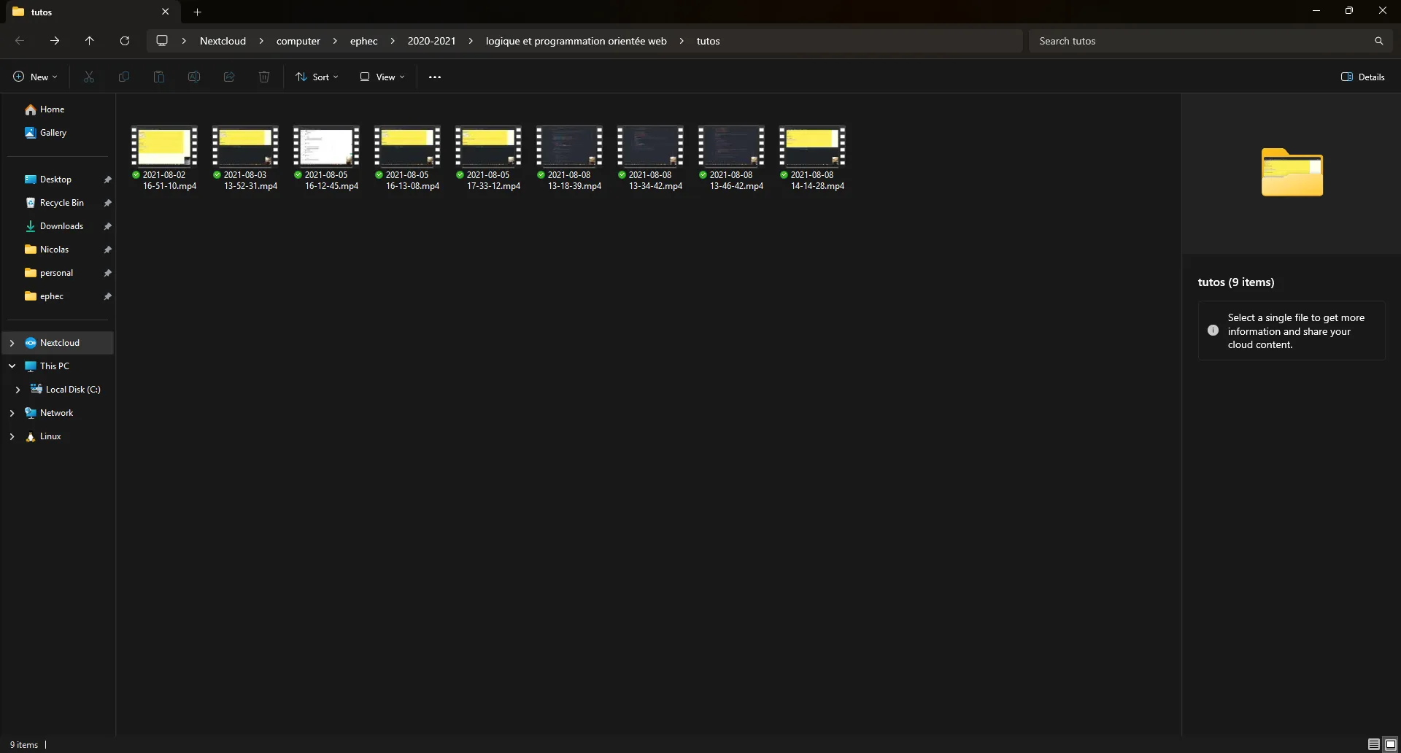Click the Share icon in toolbar
The width and height of the screenshot is (1401, 753).
pyautogui.click(x=229, y=77)
